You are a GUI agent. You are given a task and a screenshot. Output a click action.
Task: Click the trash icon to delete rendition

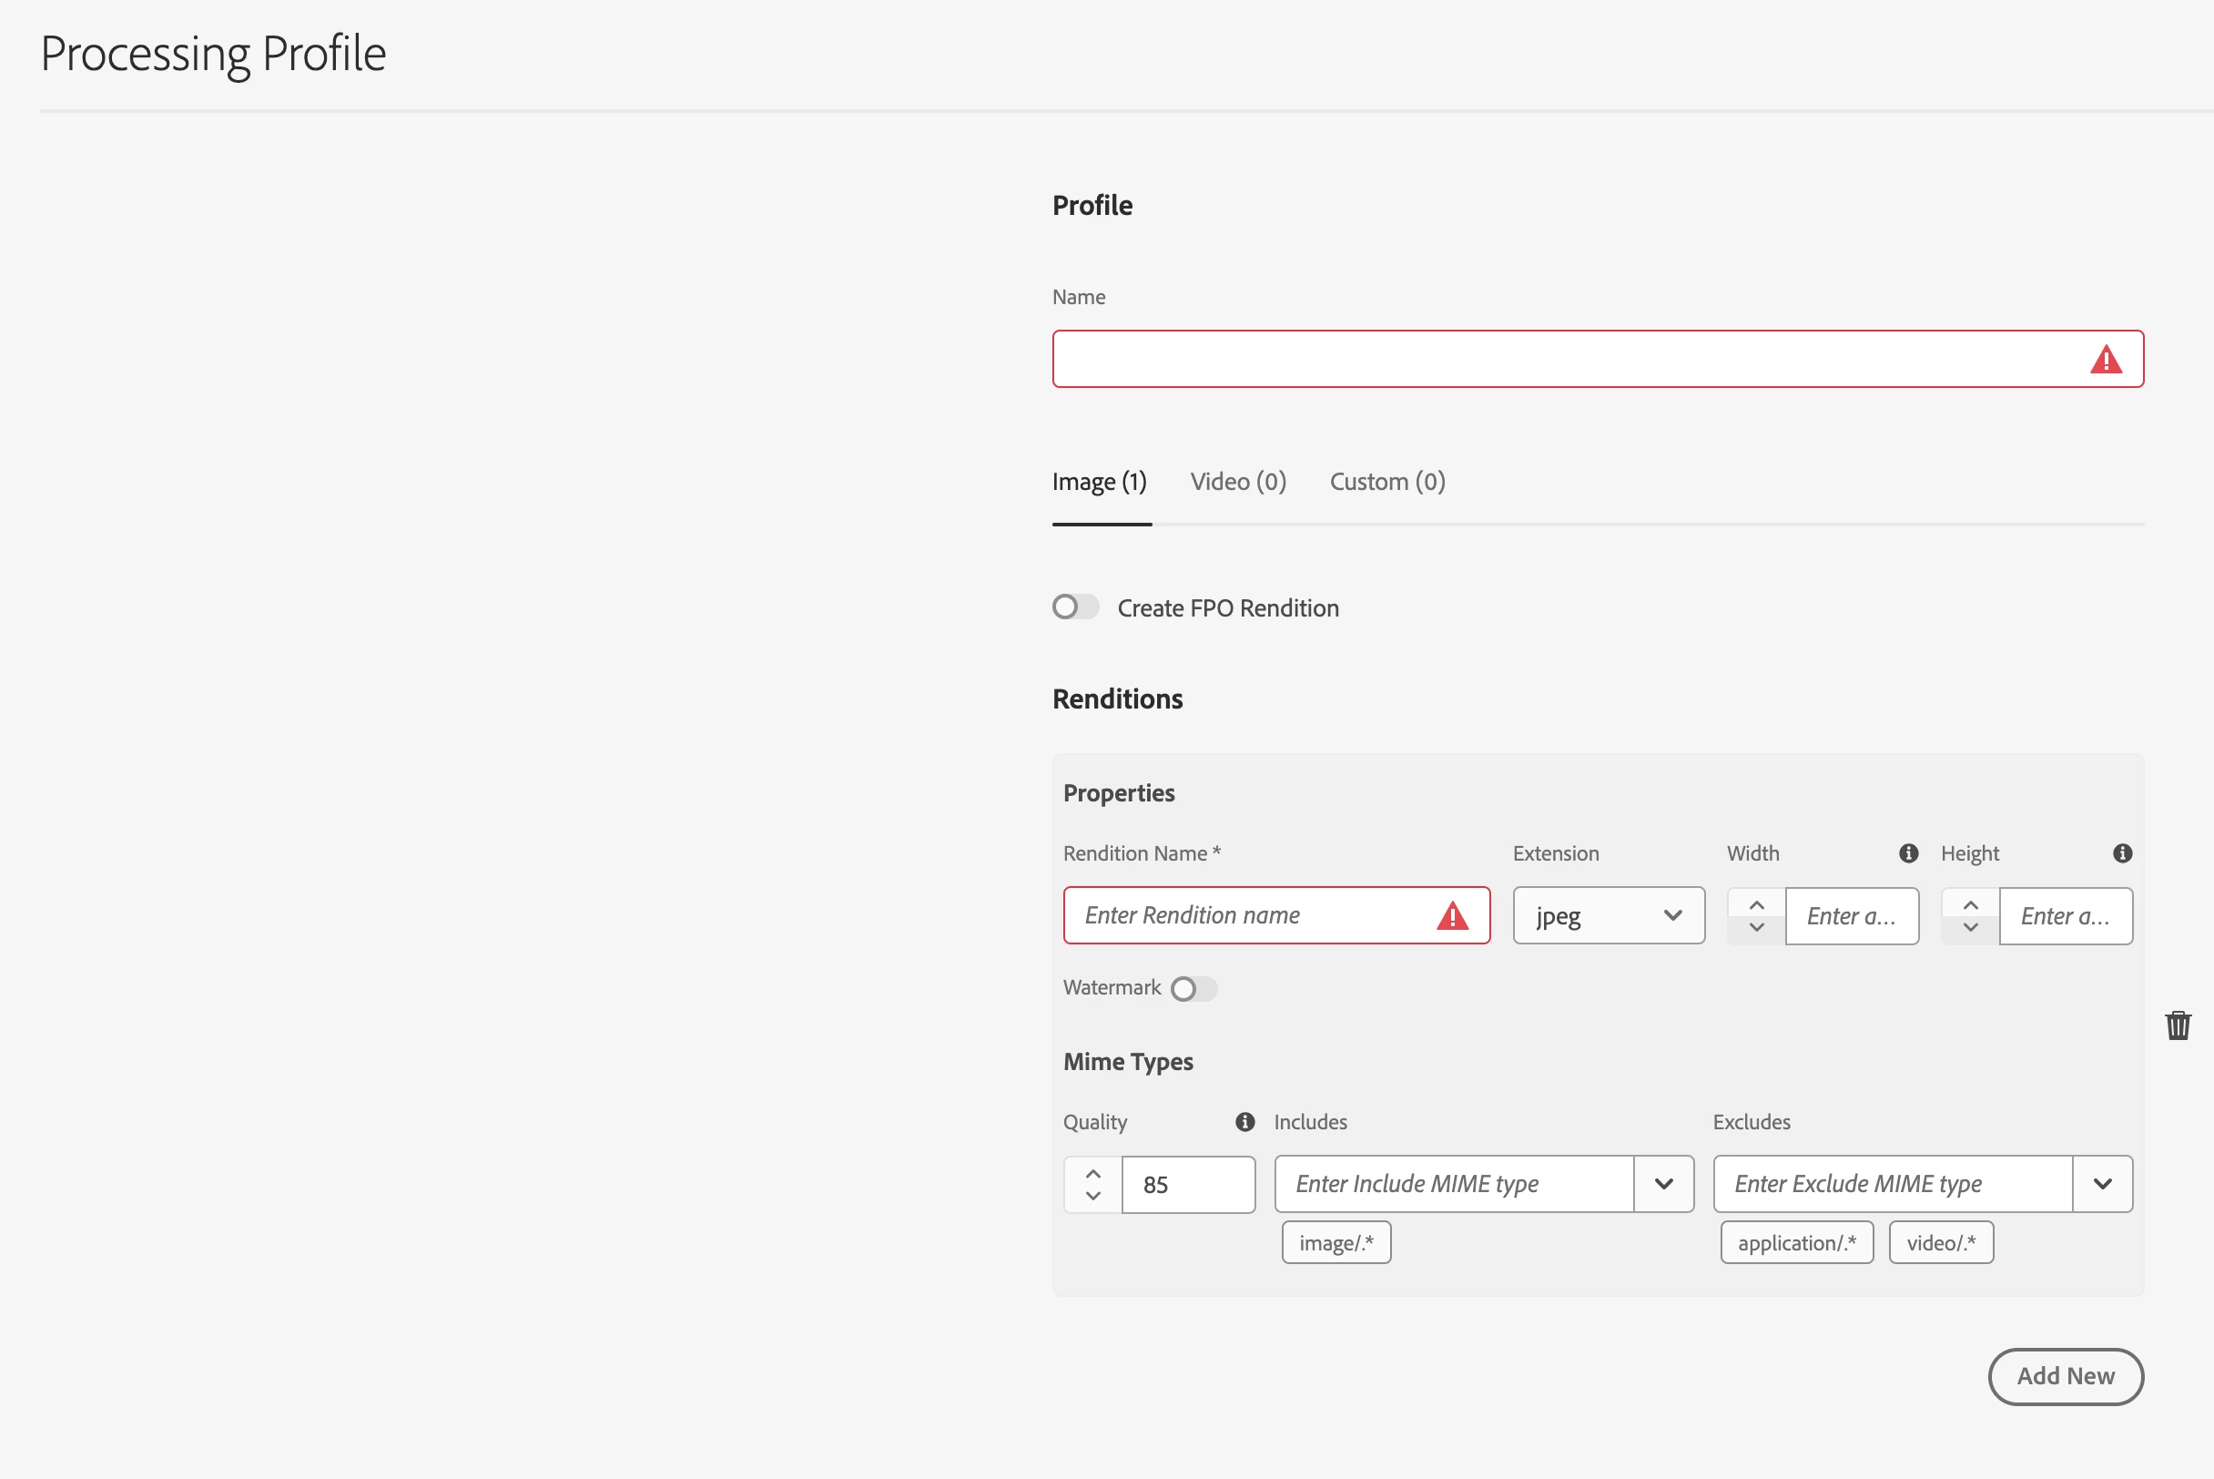point(2178,1025)
